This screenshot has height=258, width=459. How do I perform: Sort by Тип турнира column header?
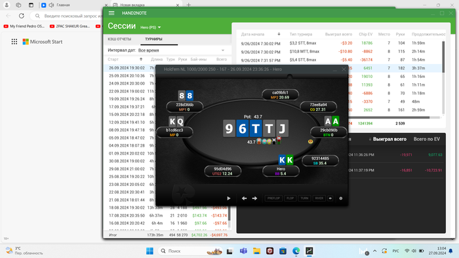[x=301, y=34]
